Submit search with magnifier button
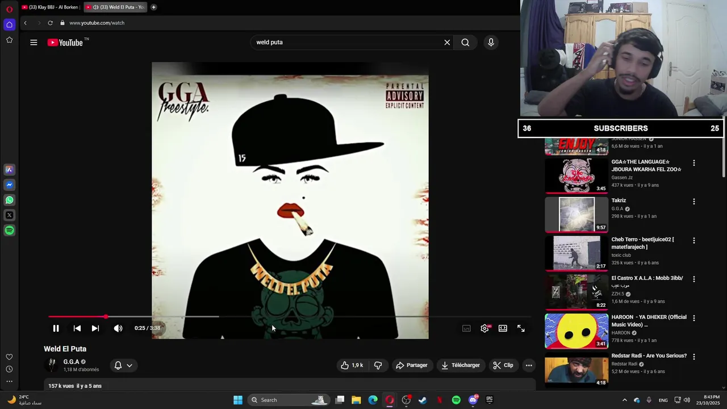Image resolution: width=727 pixels, height=409 pixels. coord(465,42)
